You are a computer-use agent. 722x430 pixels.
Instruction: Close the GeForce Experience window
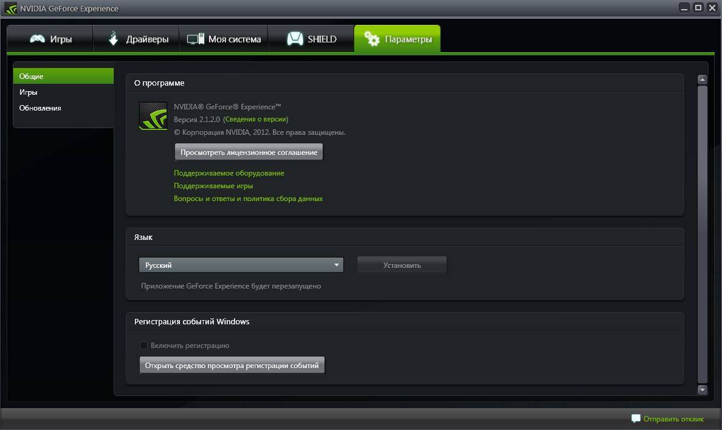point(712,8)
